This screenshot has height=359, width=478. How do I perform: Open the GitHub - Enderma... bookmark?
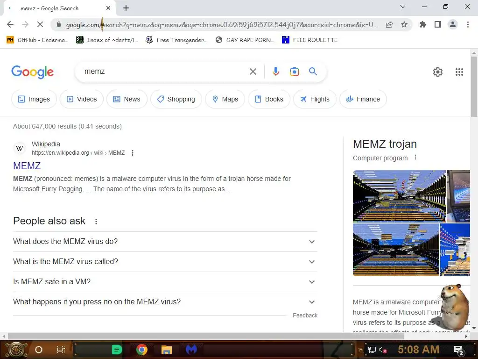(x=37, y=40)
